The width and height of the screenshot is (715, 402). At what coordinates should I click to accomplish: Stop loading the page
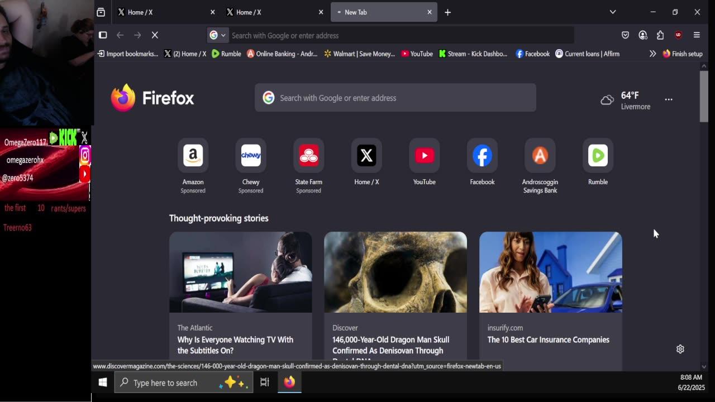[x=155, y=35]
